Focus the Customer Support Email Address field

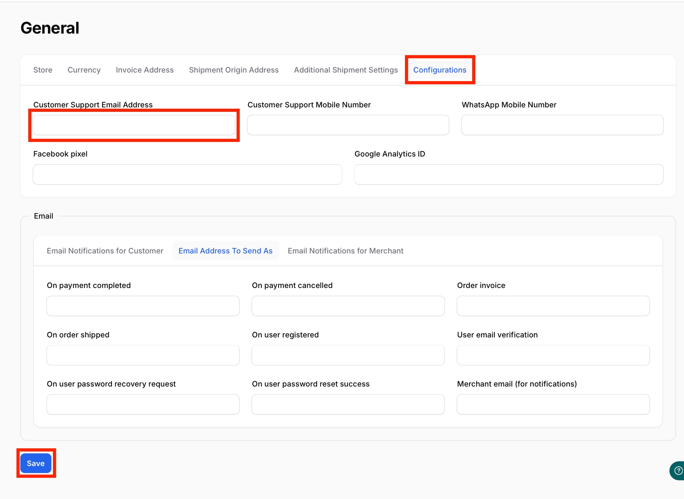pyautogui.click(x=134, y=125)
